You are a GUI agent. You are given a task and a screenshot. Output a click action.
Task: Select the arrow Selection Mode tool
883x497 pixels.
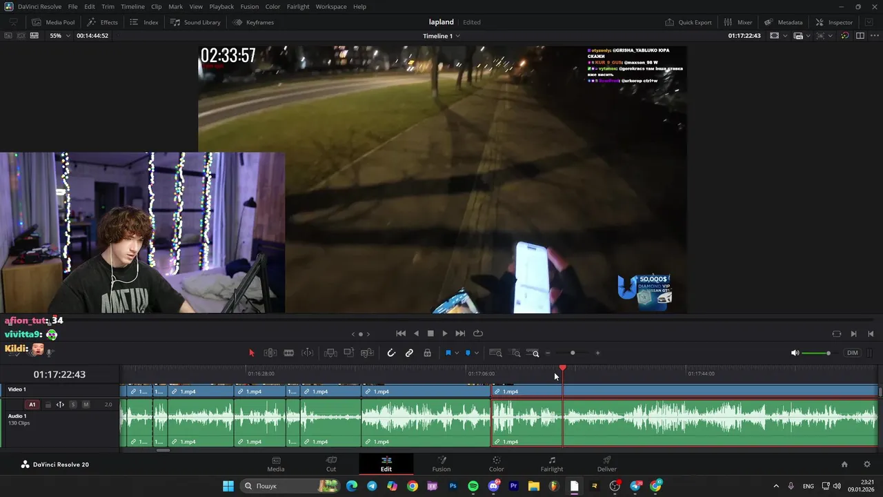coord(251,353)
